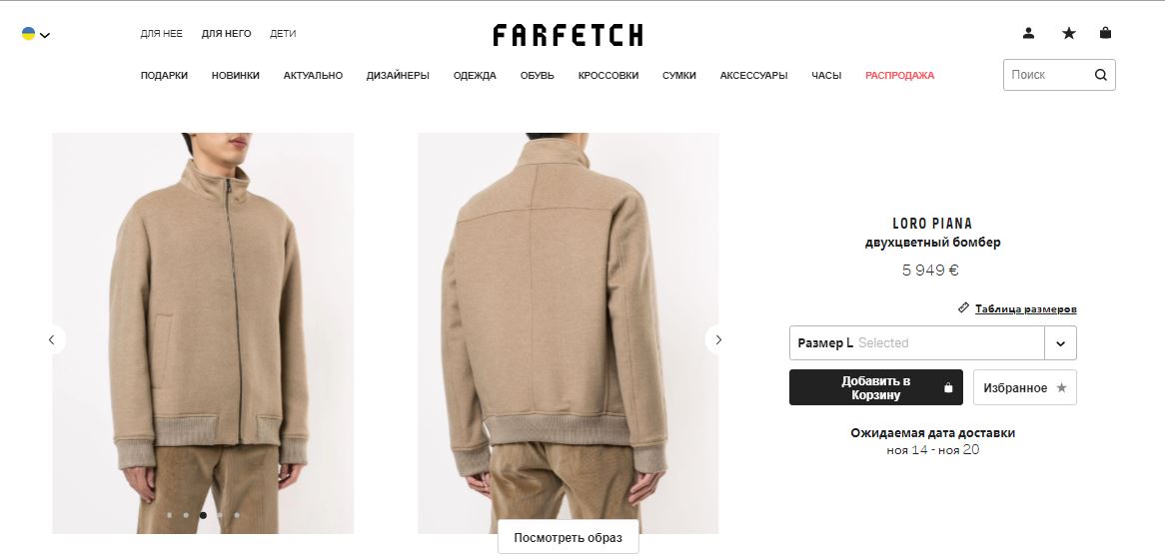
Task: Open the user account icon
Action: coord(1028,33)
